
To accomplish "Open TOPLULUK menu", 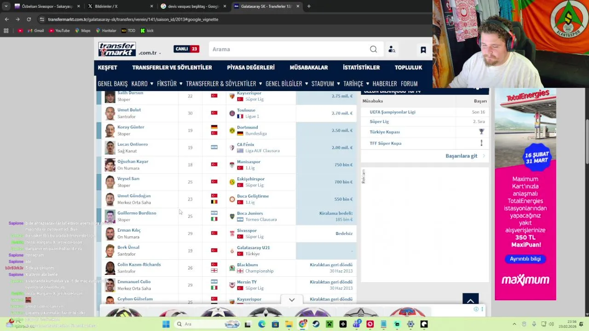I will (408, 67).
